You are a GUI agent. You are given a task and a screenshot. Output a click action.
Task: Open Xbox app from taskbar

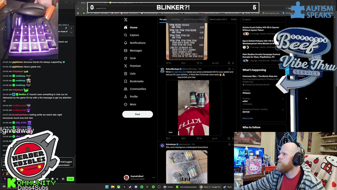tap(118, 187)
